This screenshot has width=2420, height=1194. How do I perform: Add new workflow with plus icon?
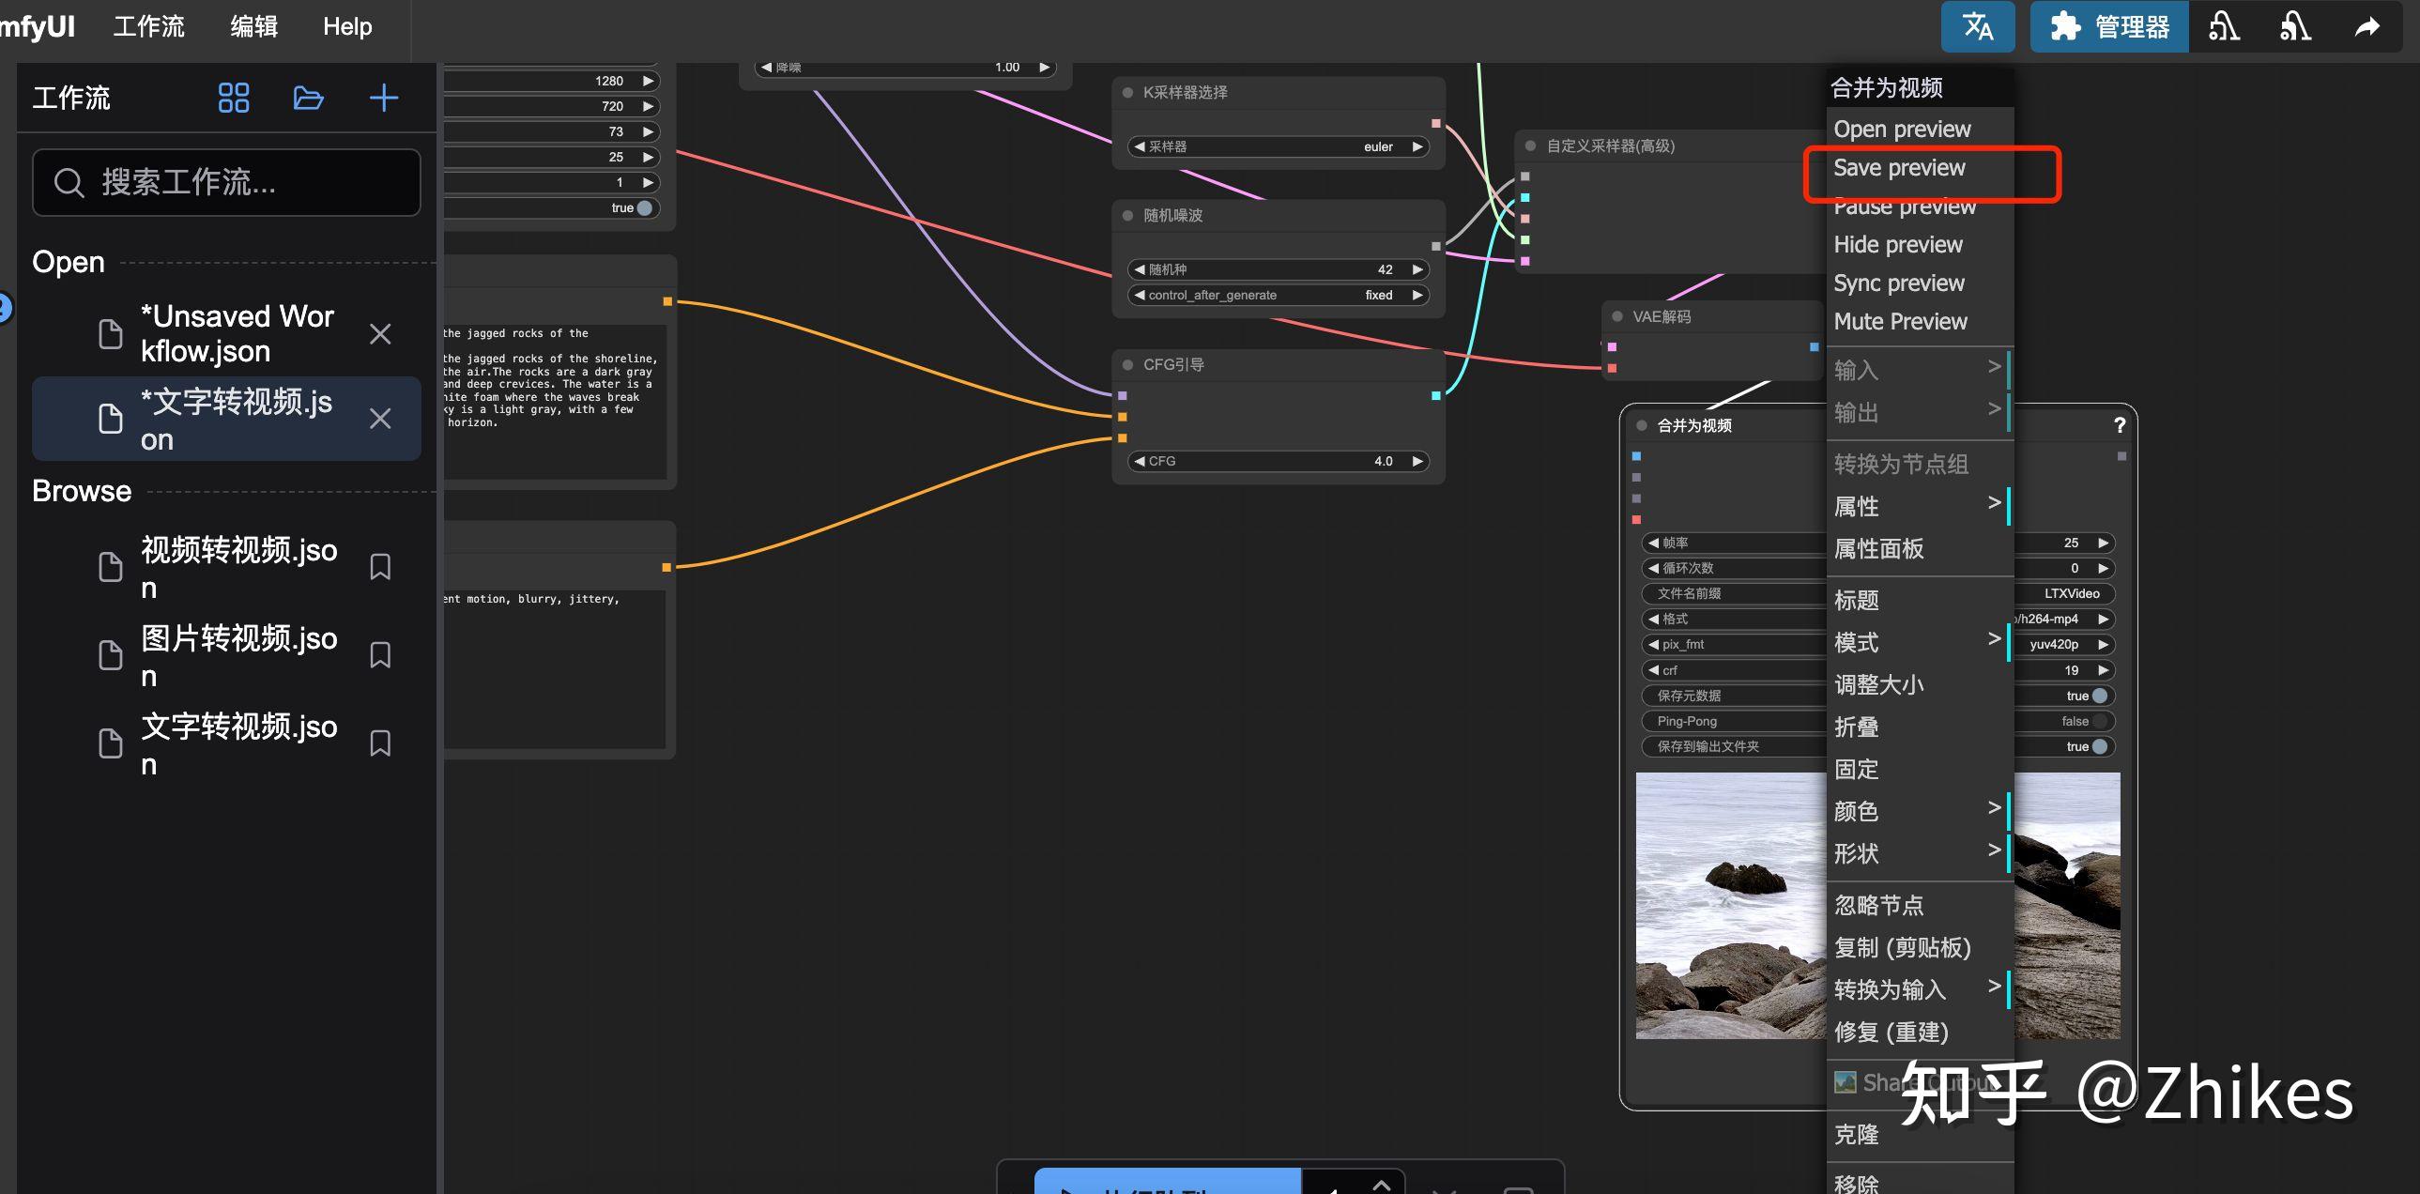[383, 98]
